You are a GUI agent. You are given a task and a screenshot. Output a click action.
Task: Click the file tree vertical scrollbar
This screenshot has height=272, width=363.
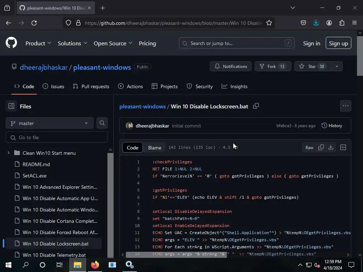pyautogui.click(x=111, y=205)
